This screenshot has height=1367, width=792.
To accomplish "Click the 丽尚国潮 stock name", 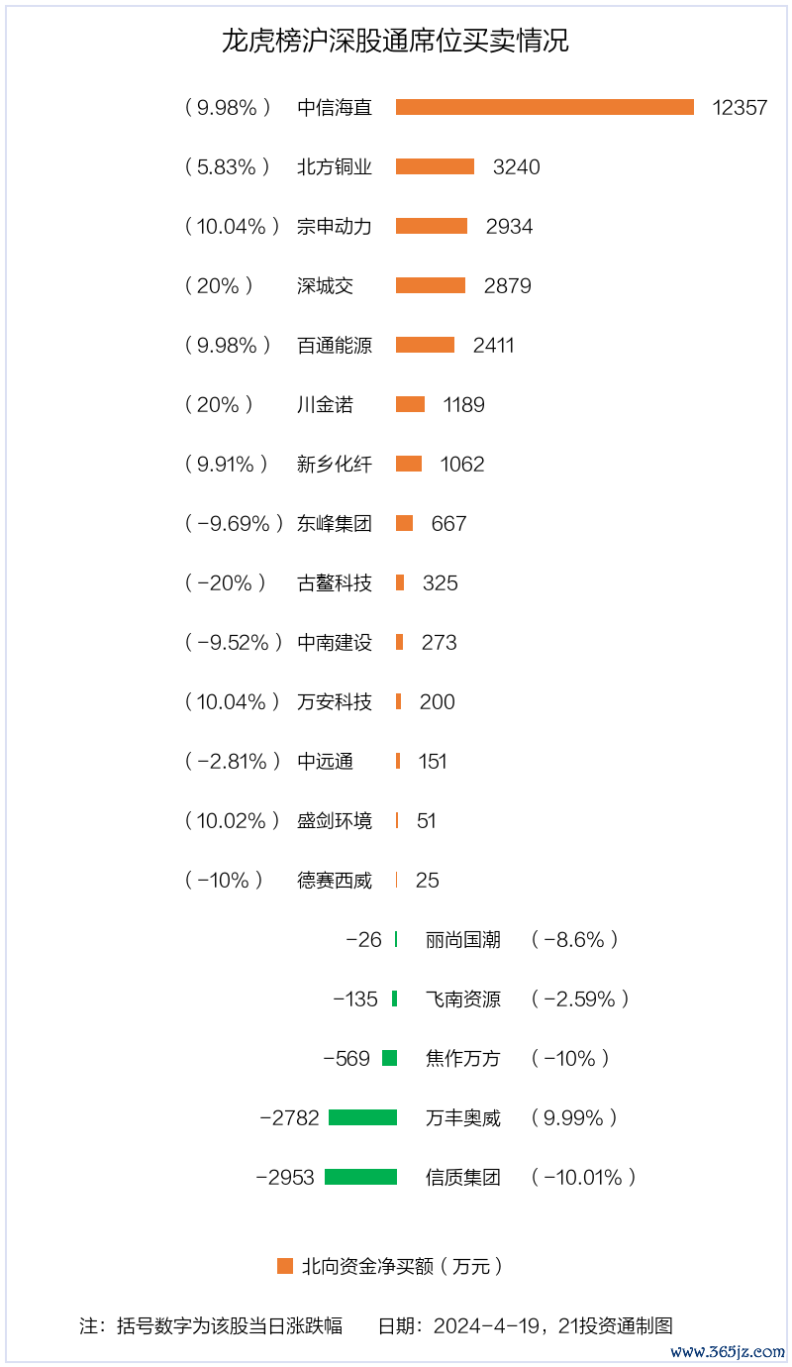I will 463,939.
